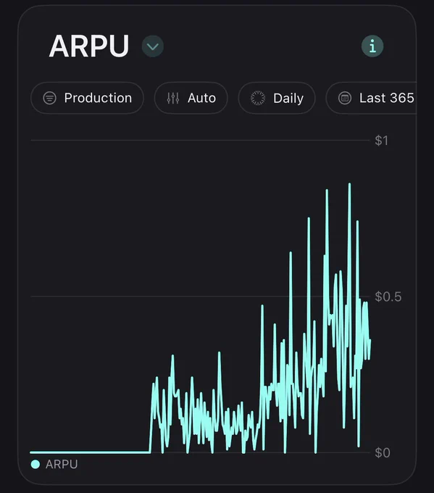The width and height of the screenshot is (434, 493).
Task: Click the $0 axis label
Action: (383, 452)
